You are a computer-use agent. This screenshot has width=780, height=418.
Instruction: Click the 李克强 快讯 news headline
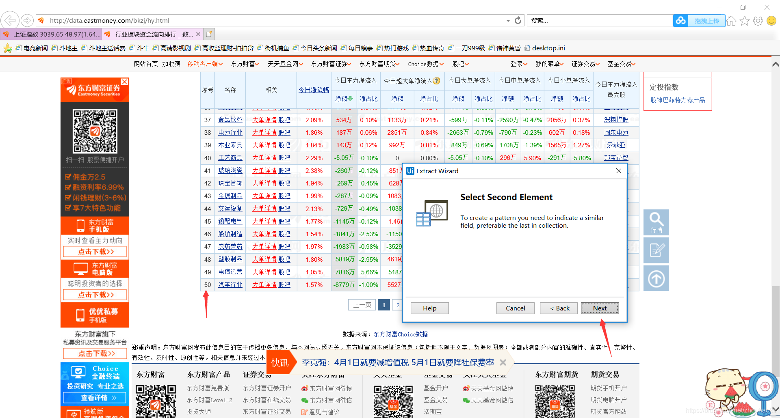(398, 362)
